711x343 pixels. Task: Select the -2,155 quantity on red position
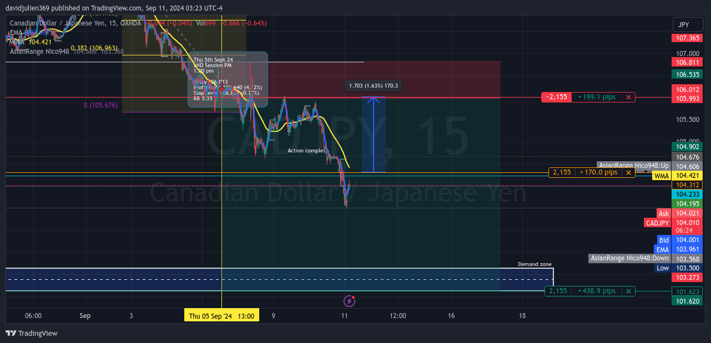556,97
